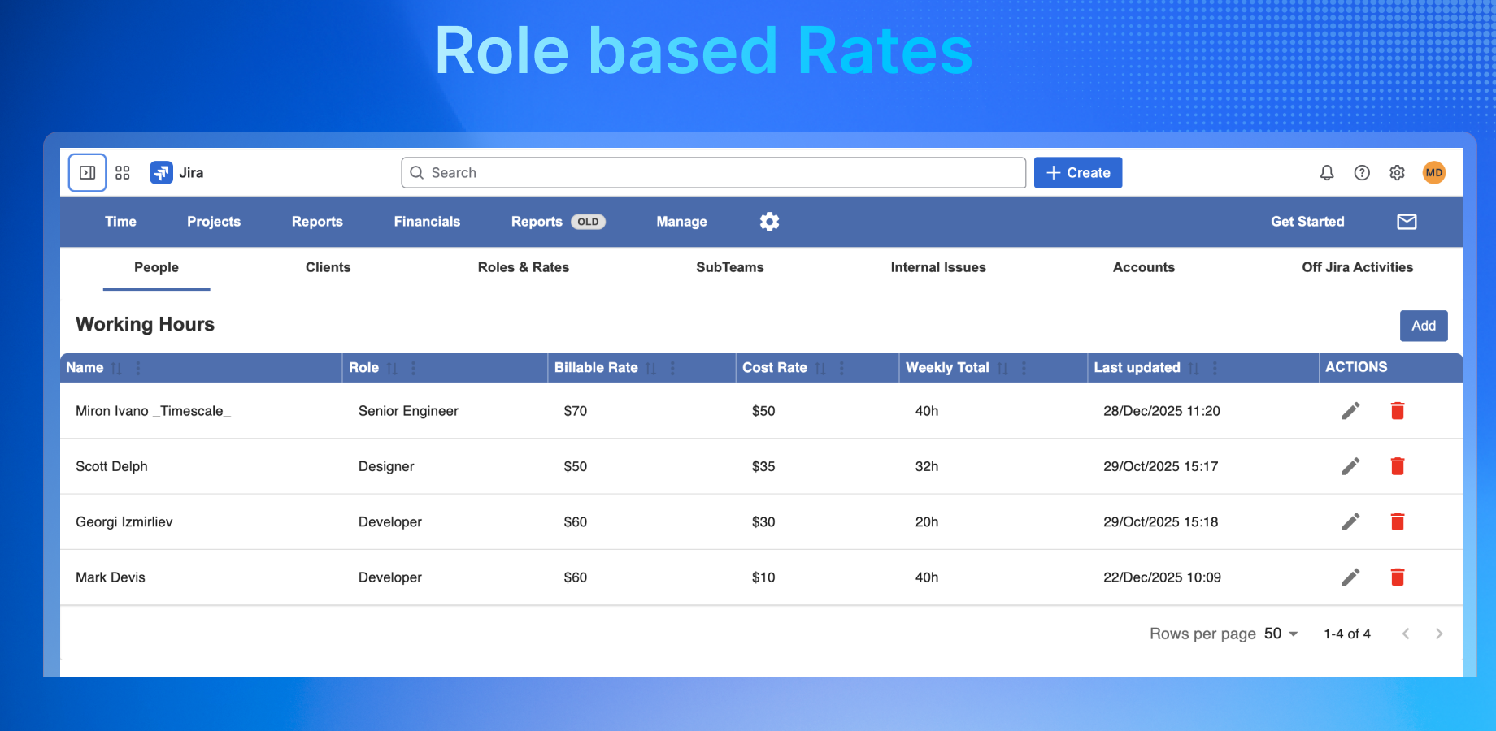Viewport: 1496px width, 731px height.
Task: Click inside the Jira search field
Action: [x=712, y=172]
